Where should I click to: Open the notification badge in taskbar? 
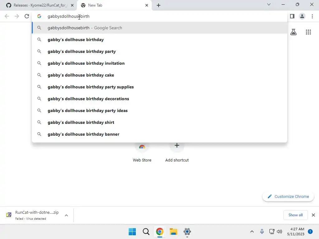310,232
